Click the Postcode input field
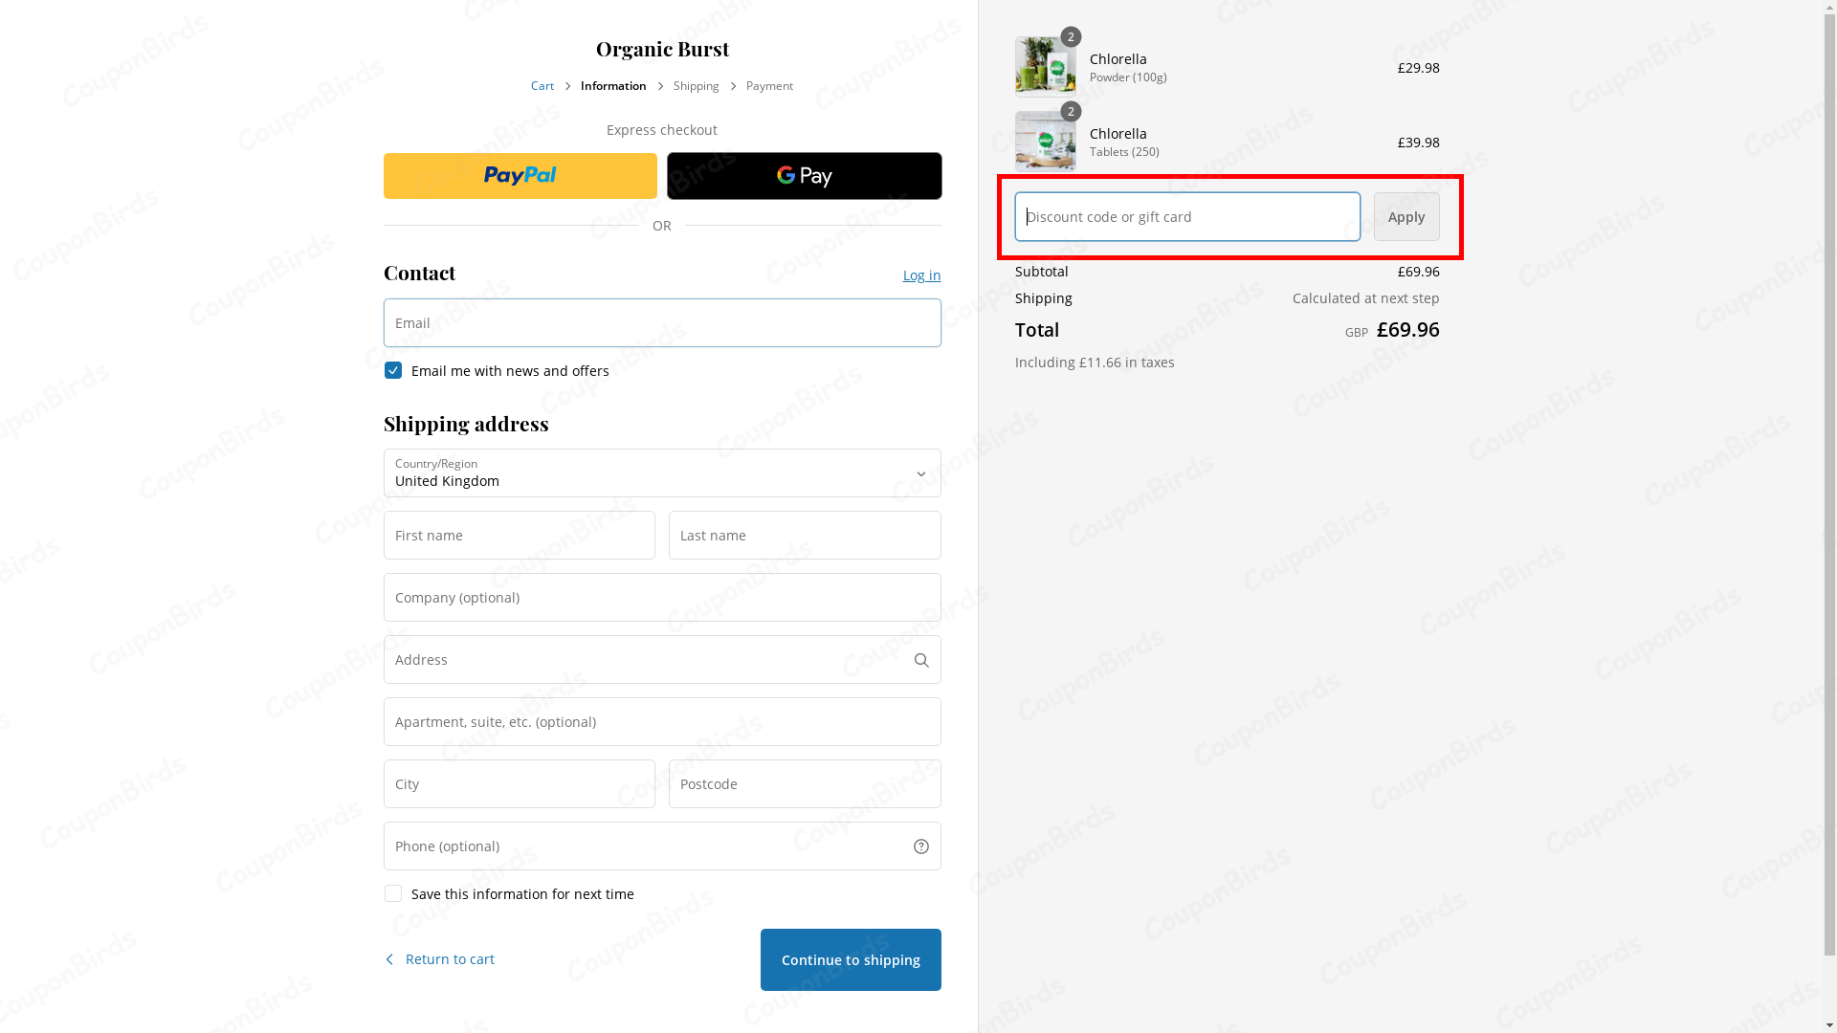This screenshot has height=1033, width=1837. click(804, 784)
